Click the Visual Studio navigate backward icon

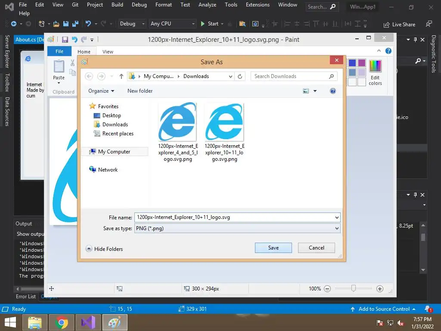click(13, 24)
